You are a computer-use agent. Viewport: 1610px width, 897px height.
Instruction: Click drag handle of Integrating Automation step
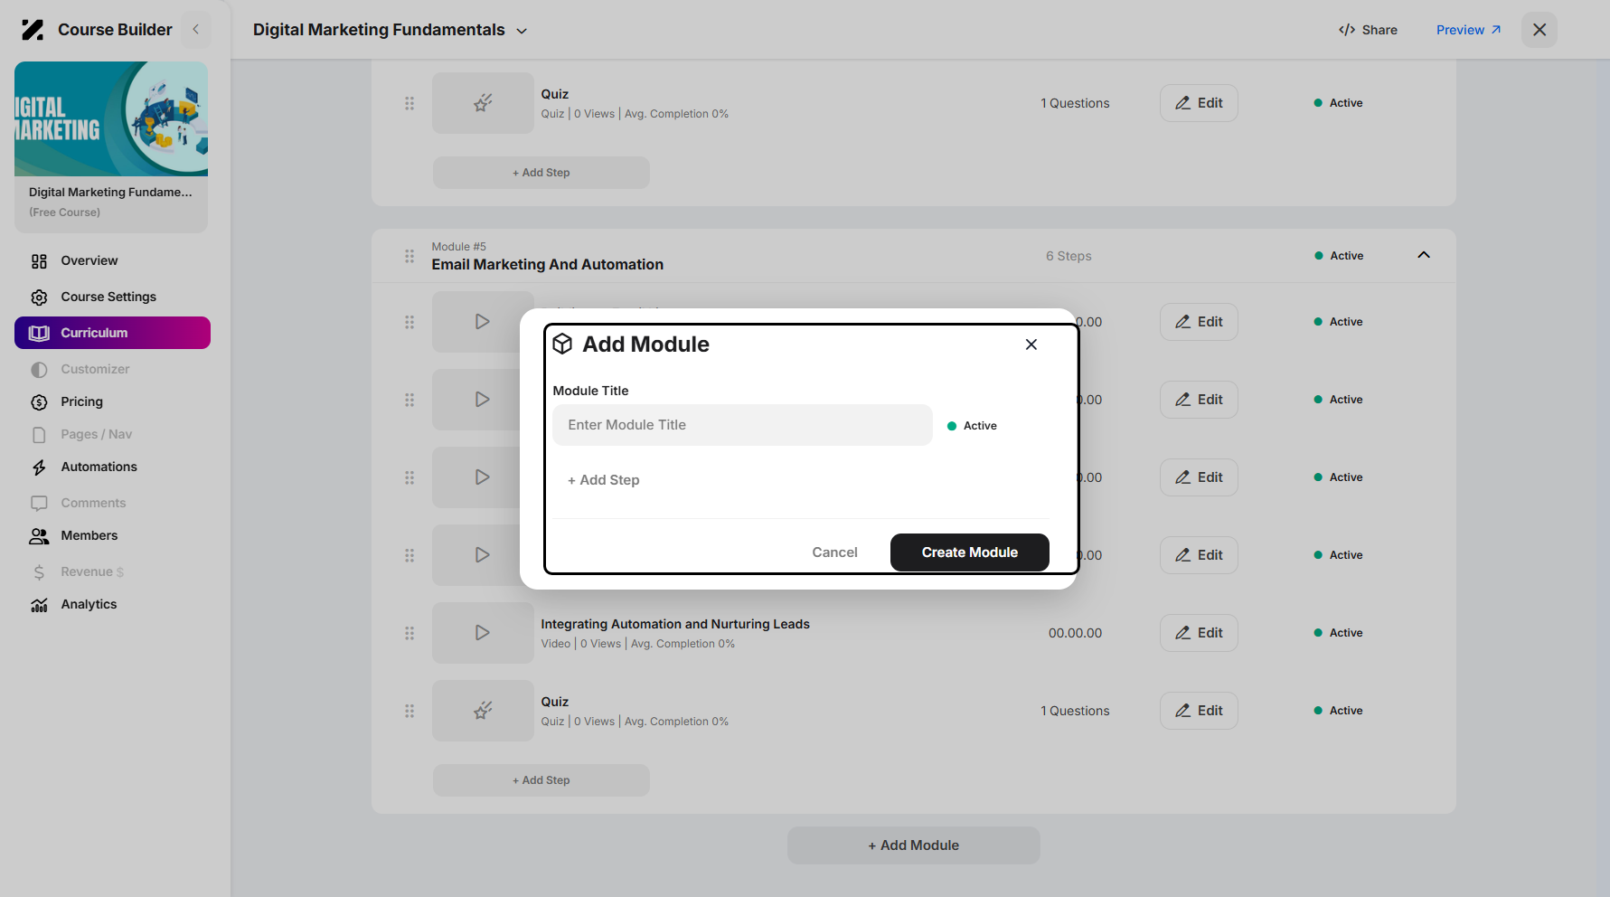410,633
